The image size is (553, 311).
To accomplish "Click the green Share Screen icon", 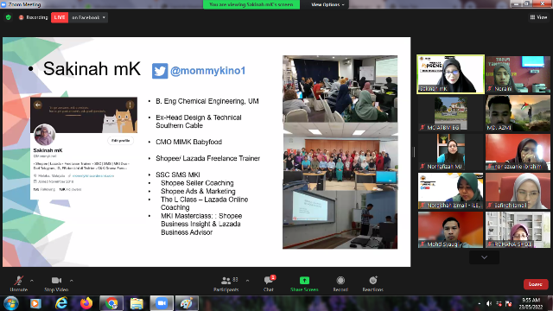I will click(x=304, y=280).
